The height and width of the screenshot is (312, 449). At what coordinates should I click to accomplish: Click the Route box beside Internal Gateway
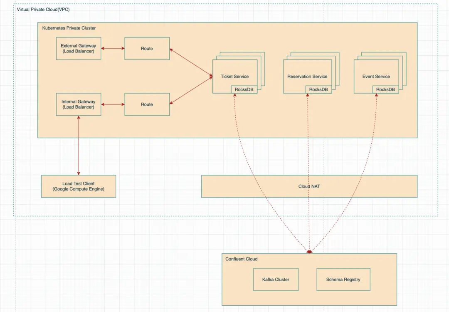[x=147, y=104]
